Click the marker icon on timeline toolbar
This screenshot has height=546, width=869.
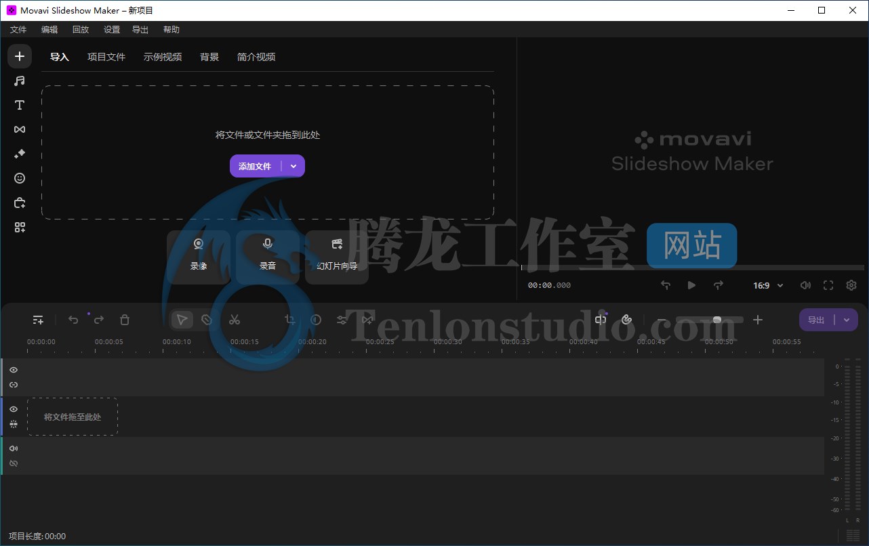[x=601, y=320]
